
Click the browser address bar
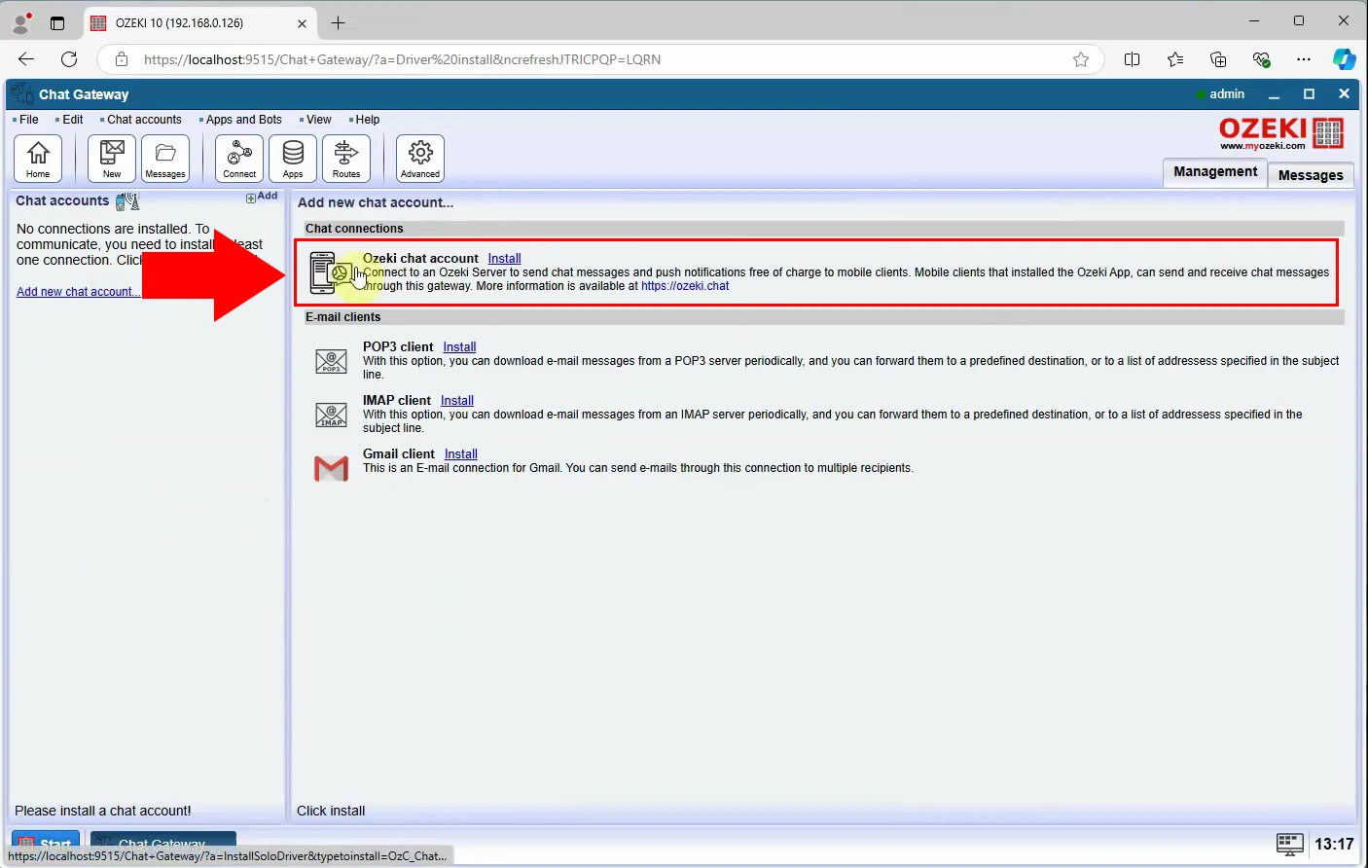[601, 59]
